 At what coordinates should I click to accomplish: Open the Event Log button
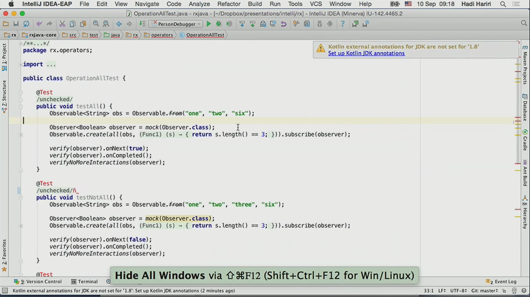pyautogui.click(x=501, y=282)
